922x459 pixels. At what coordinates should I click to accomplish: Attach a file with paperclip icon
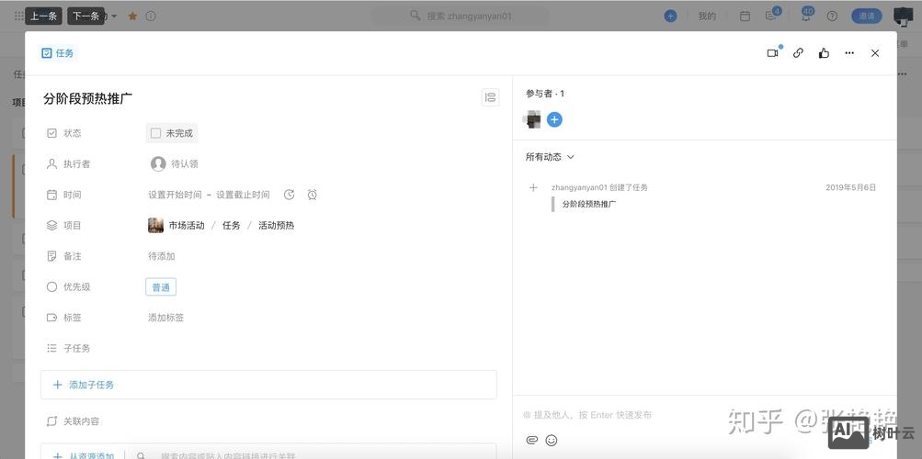[x=531, y=440]
